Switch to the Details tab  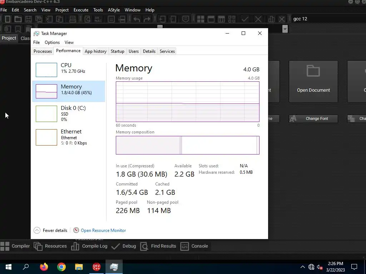point(149,51)
